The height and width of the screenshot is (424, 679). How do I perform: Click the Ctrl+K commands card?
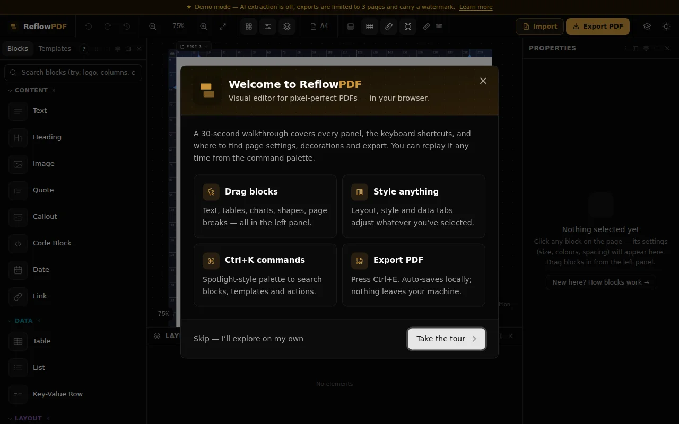(x=265, y=275)
